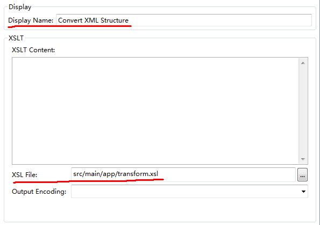Focus the XSL File path field

pos(183,174)
